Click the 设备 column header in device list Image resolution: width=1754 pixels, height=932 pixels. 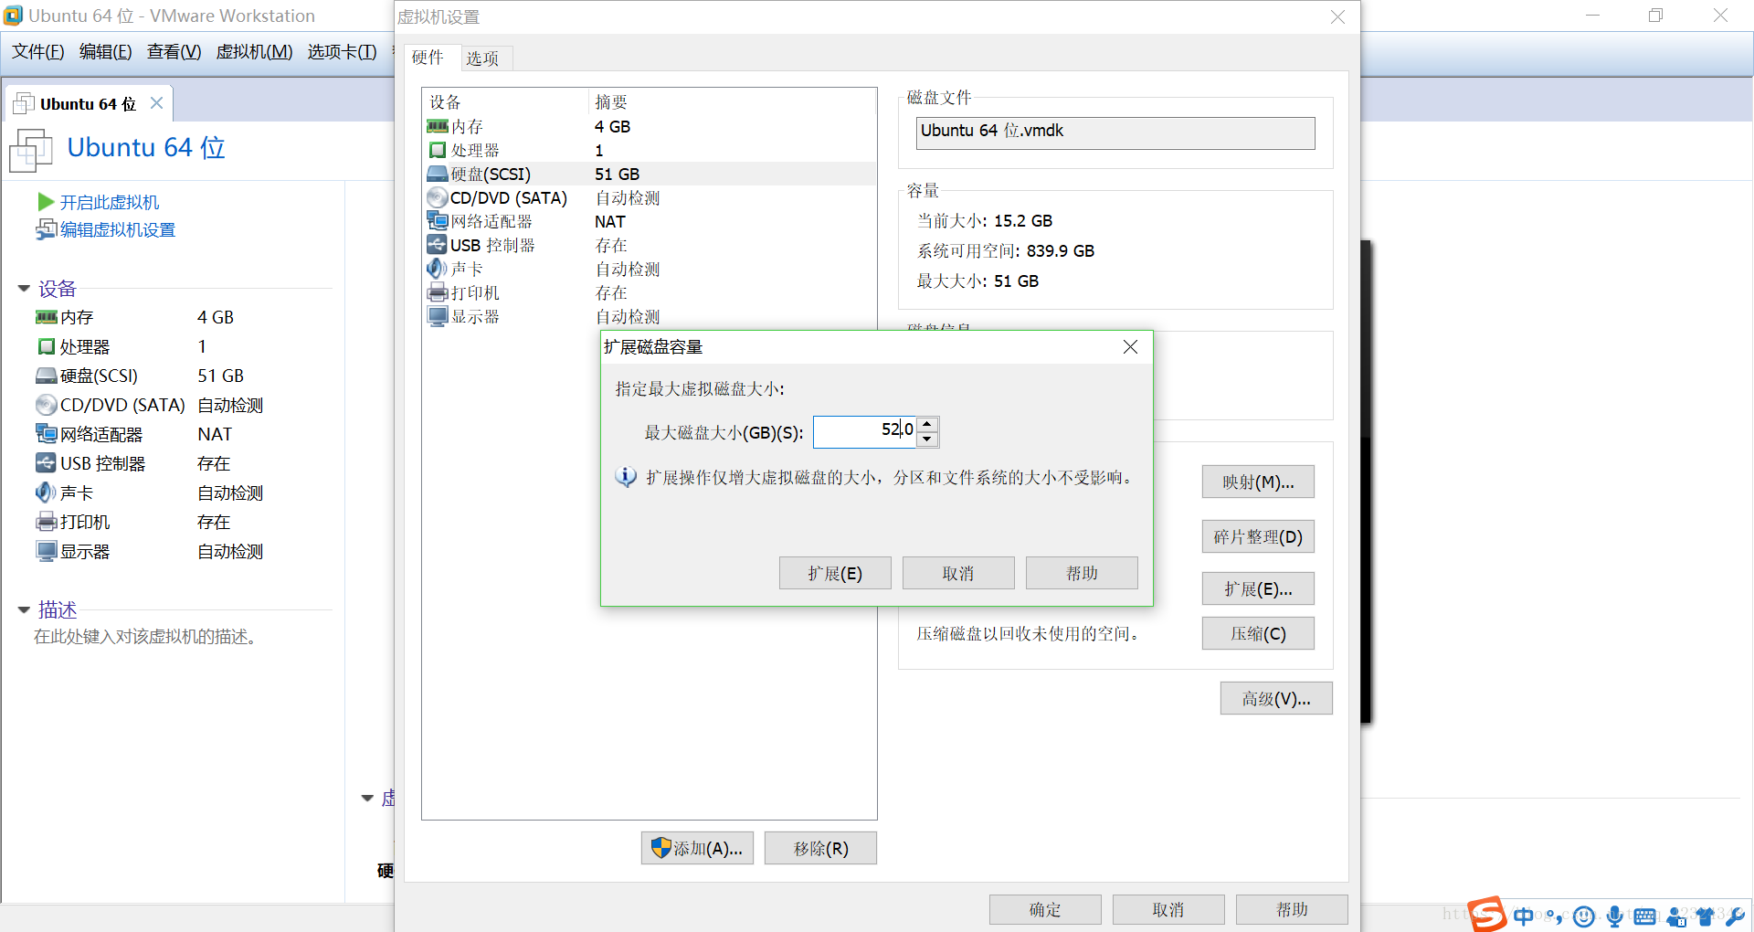(445, 102)
